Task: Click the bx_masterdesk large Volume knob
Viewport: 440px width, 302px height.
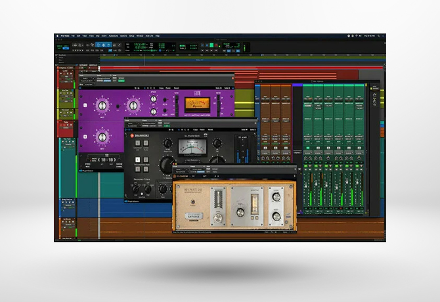Action: [167, 164]
